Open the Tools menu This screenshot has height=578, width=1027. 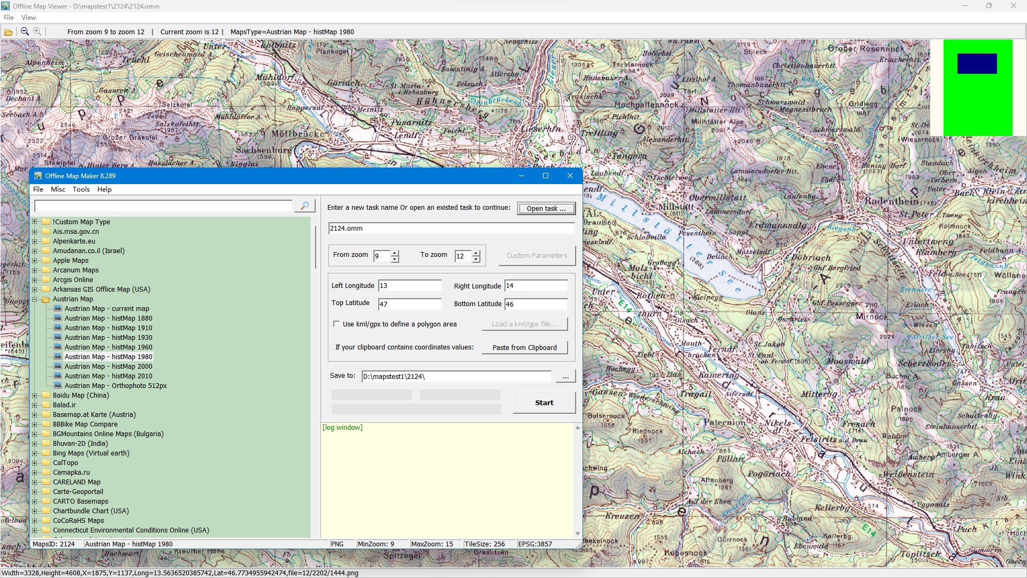coord(81,189)
